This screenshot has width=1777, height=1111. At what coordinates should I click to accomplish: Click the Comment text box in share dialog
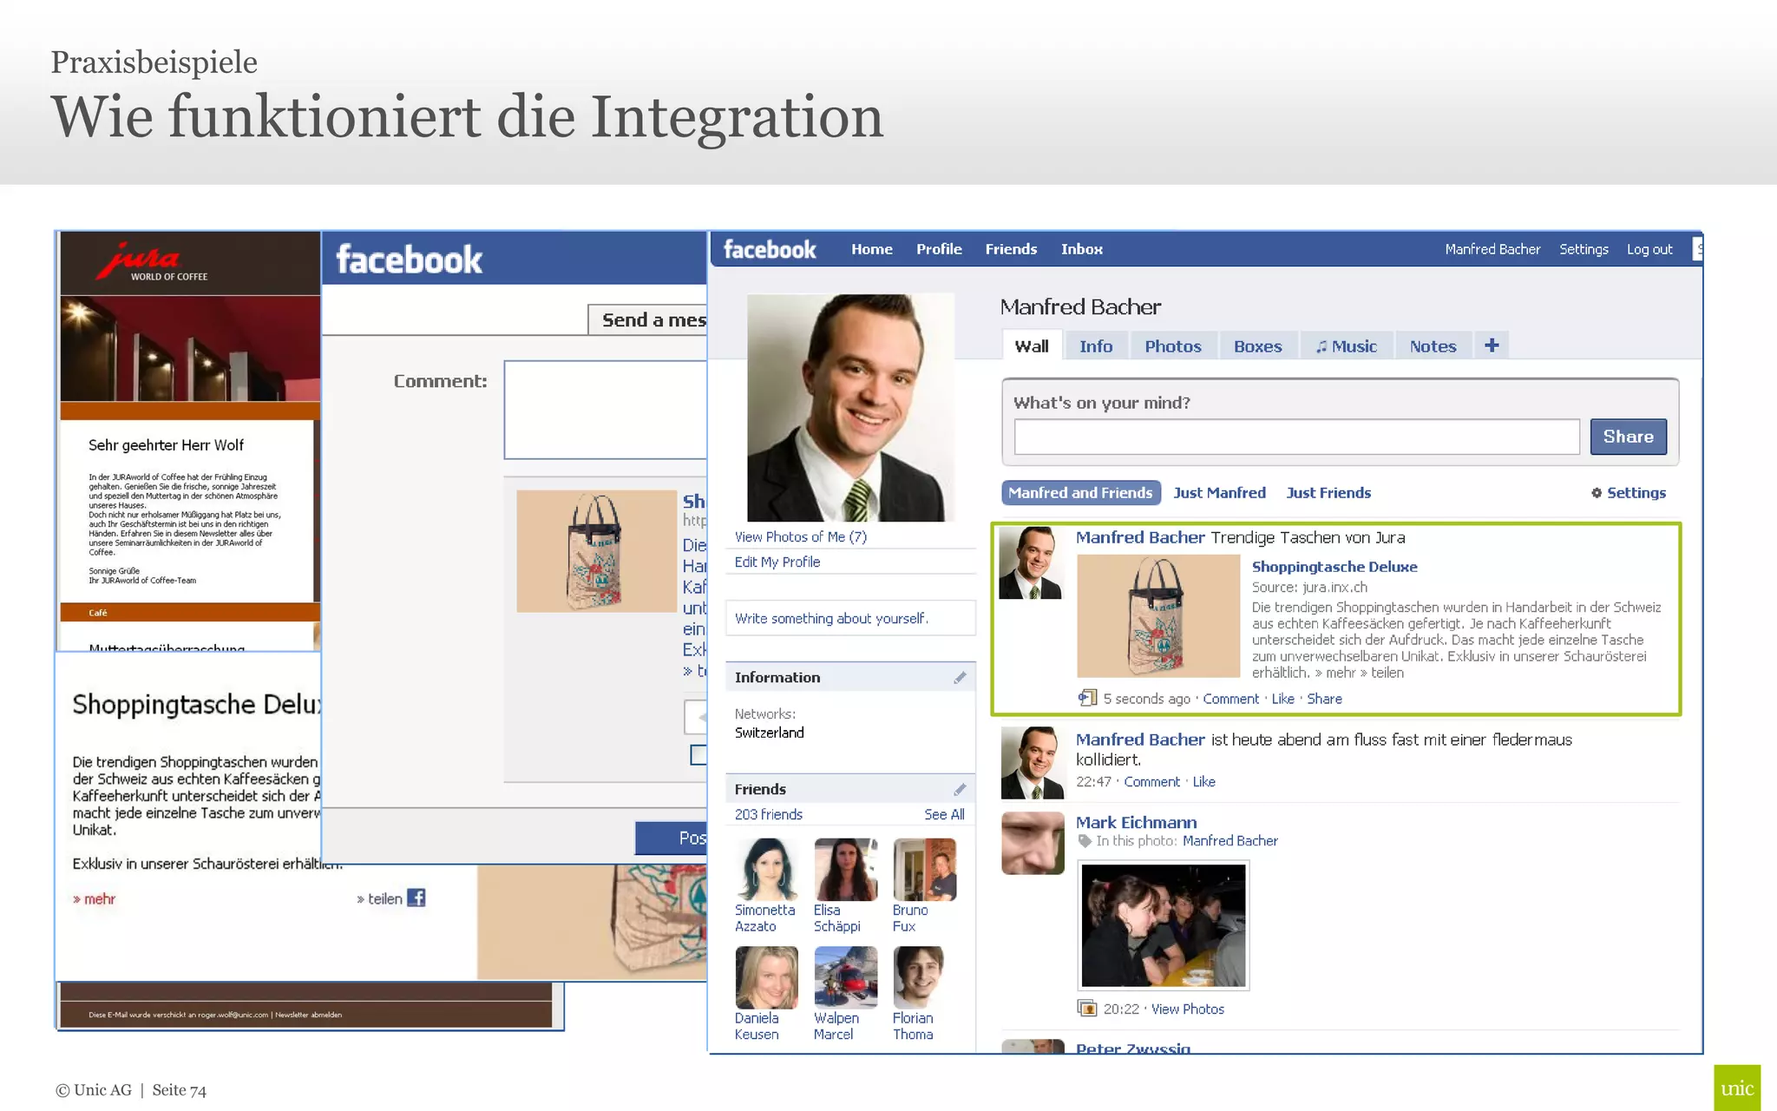coord(606,410)
